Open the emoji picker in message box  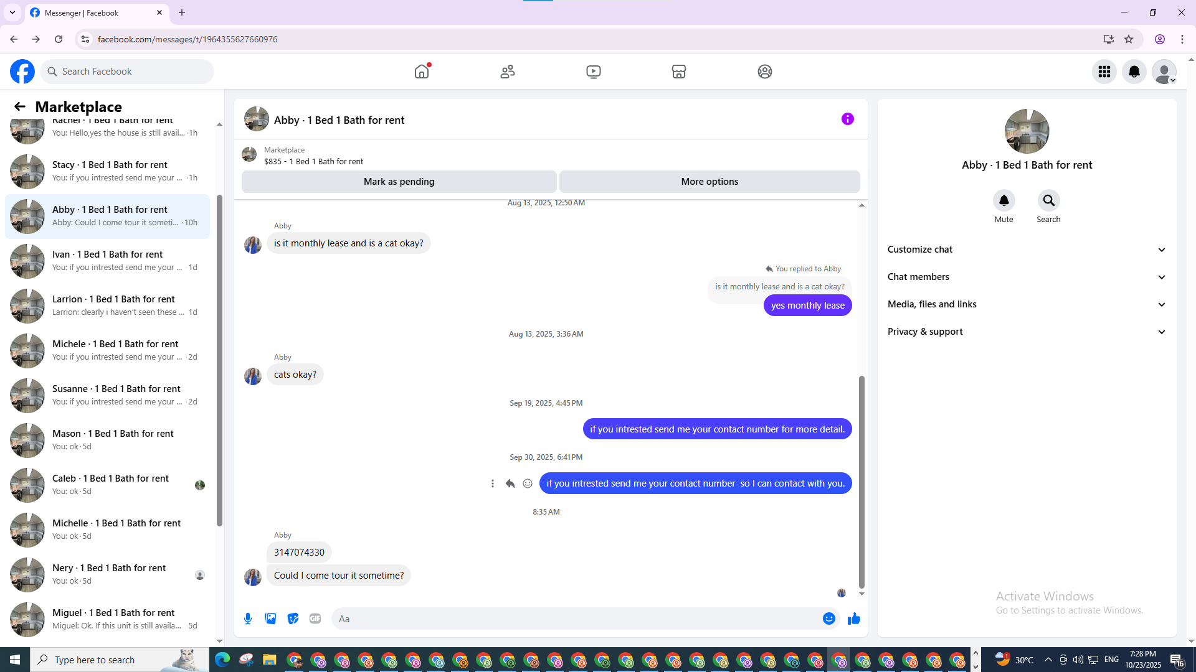[x=828, y=618]
